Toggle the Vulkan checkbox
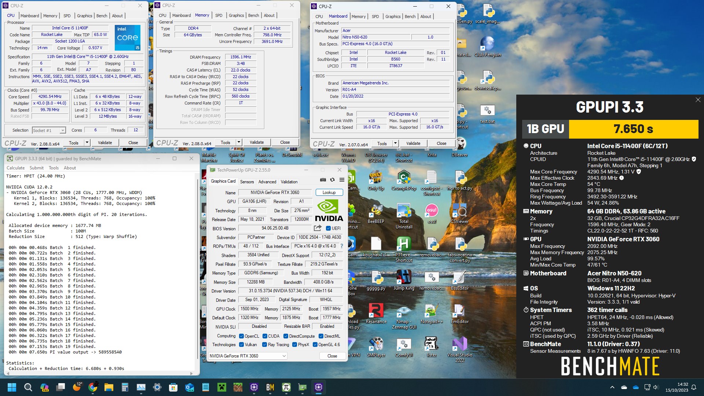Viewport: 704px width, 396px height. [x=241, y=345]
